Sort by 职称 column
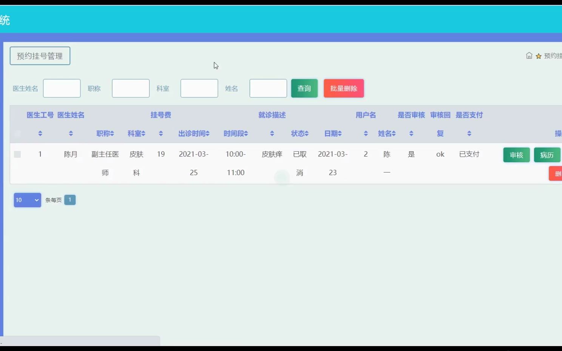This screenshot has height=351, width=562. pos(105,134)
